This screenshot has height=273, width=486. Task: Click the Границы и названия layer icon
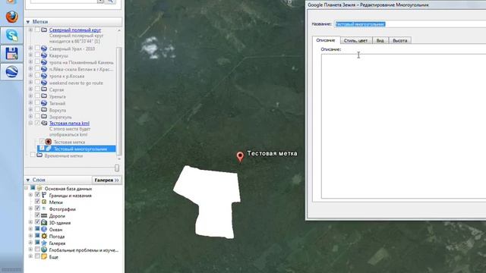click(44, 195)
